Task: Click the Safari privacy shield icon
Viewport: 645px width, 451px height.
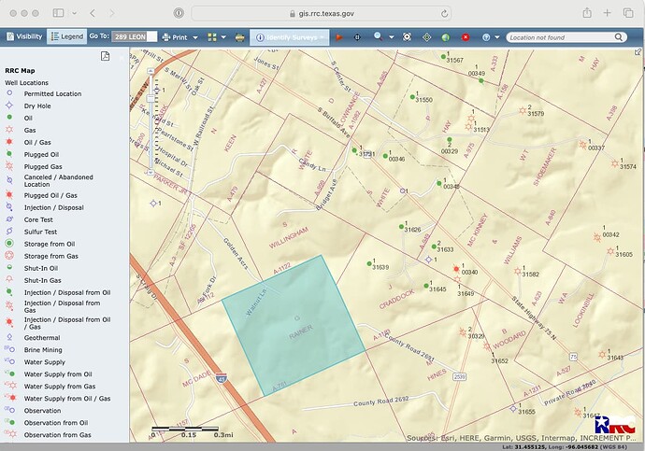Action: [x=179, y=13]
